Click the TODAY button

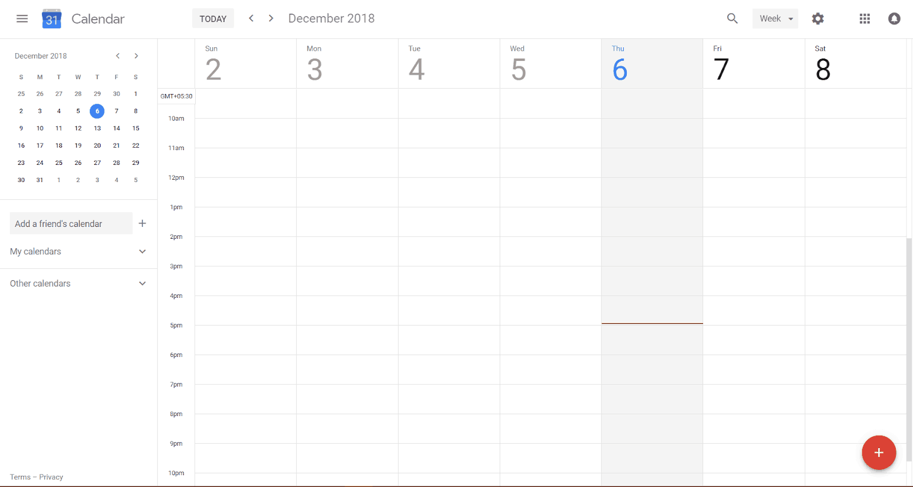tap(213, 18)
